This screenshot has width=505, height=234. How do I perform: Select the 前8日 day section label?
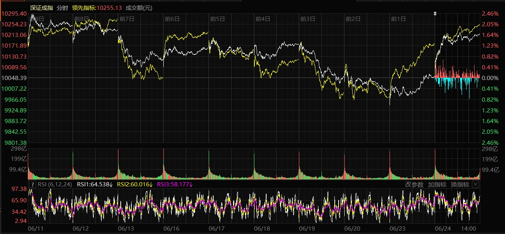pyautogui.click(x=82, y=18)
